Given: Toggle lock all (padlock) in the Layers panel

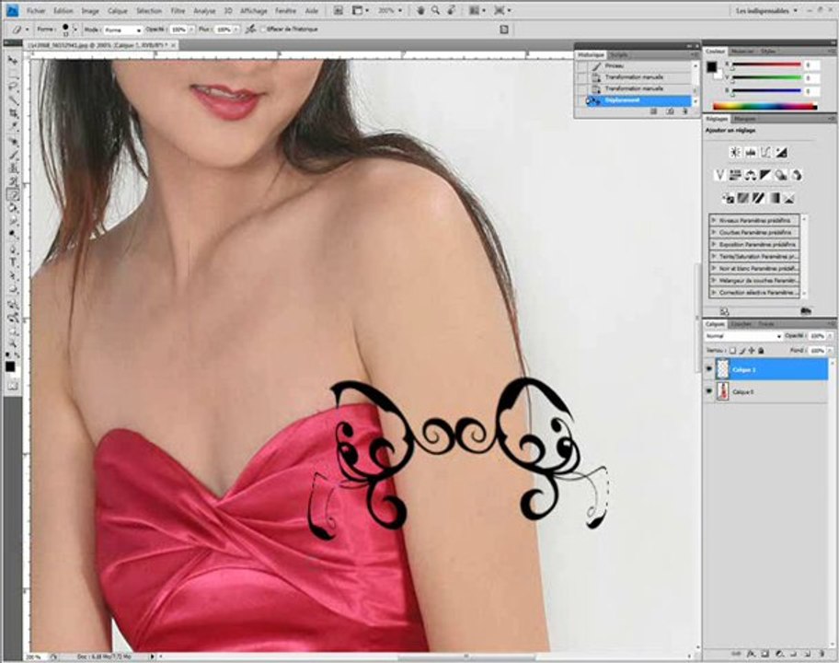Looking at the screenshot, I should 761,351.
